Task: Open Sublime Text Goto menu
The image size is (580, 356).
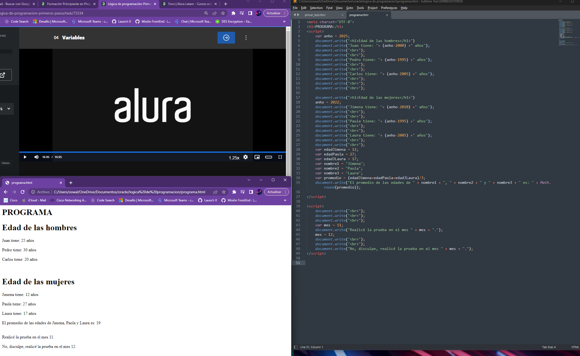Action: [x=349, y=8]
